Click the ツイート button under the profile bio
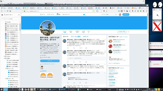The width and height of the screenshot is (163, 91). click(50, 61)
